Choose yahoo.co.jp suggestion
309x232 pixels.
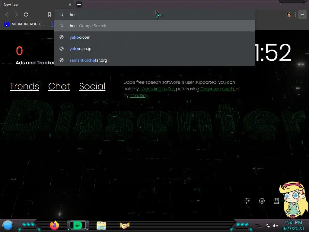coord(154,49)
